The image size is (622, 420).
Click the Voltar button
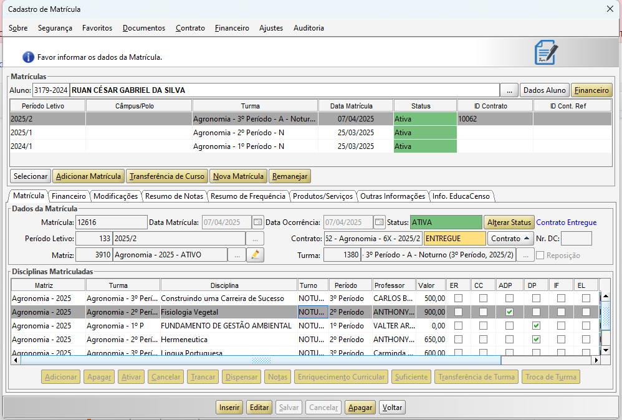pyautogui.click(x=392, y=408)
